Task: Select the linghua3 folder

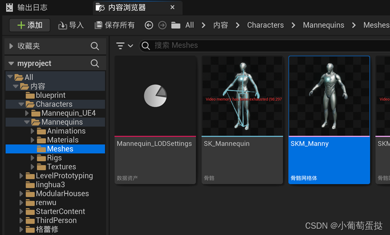Action: click(x=45, y=184)
